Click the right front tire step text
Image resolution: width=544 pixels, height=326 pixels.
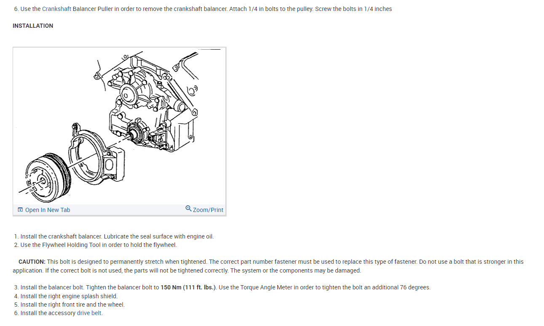click(x=69, y=305)
